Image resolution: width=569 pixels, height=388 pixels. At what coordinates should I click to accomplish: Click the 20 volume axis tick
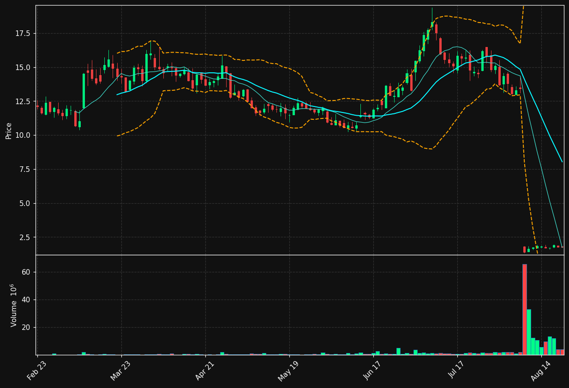pos(26,327)
